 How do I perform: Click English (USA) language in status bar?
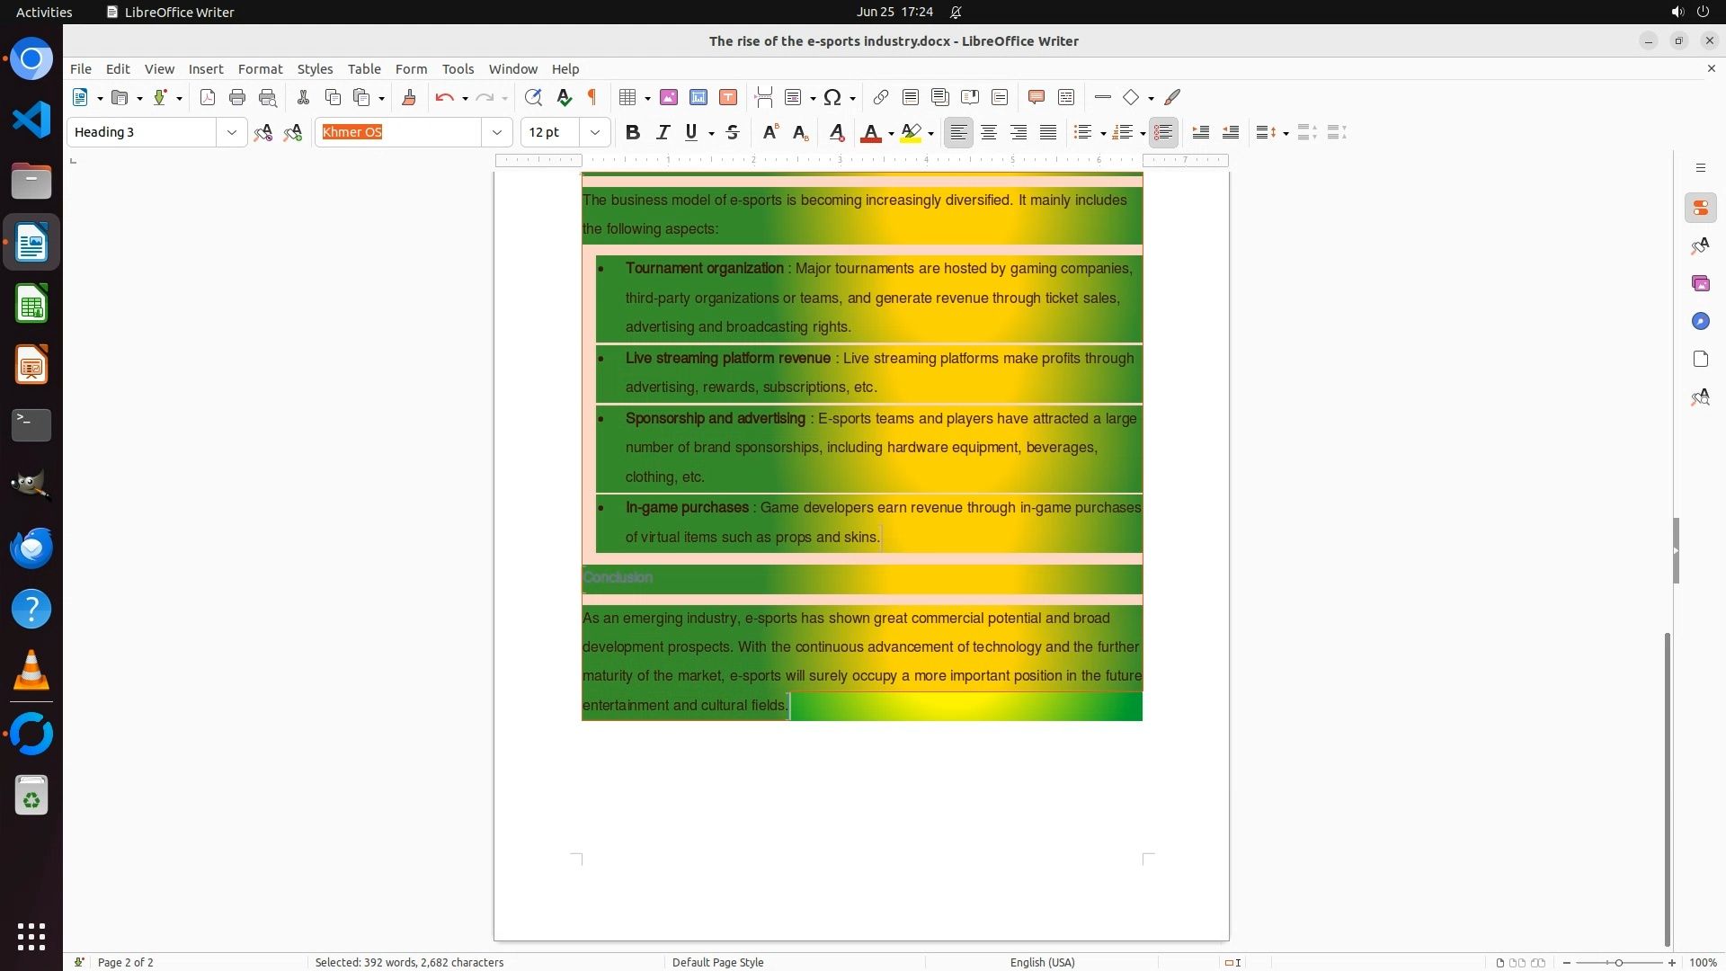pos(1042,962)
